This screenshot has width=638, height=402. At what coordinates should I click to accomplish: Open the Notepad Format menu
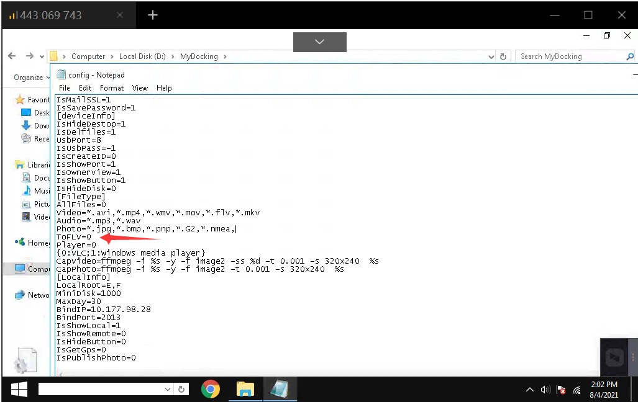(112, 88)
